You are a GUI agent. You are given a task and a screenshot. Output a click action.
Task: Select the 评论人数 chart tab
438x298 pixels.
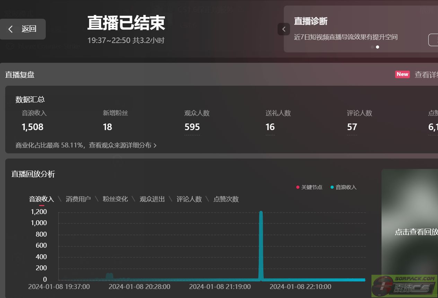tap(189, 199)
